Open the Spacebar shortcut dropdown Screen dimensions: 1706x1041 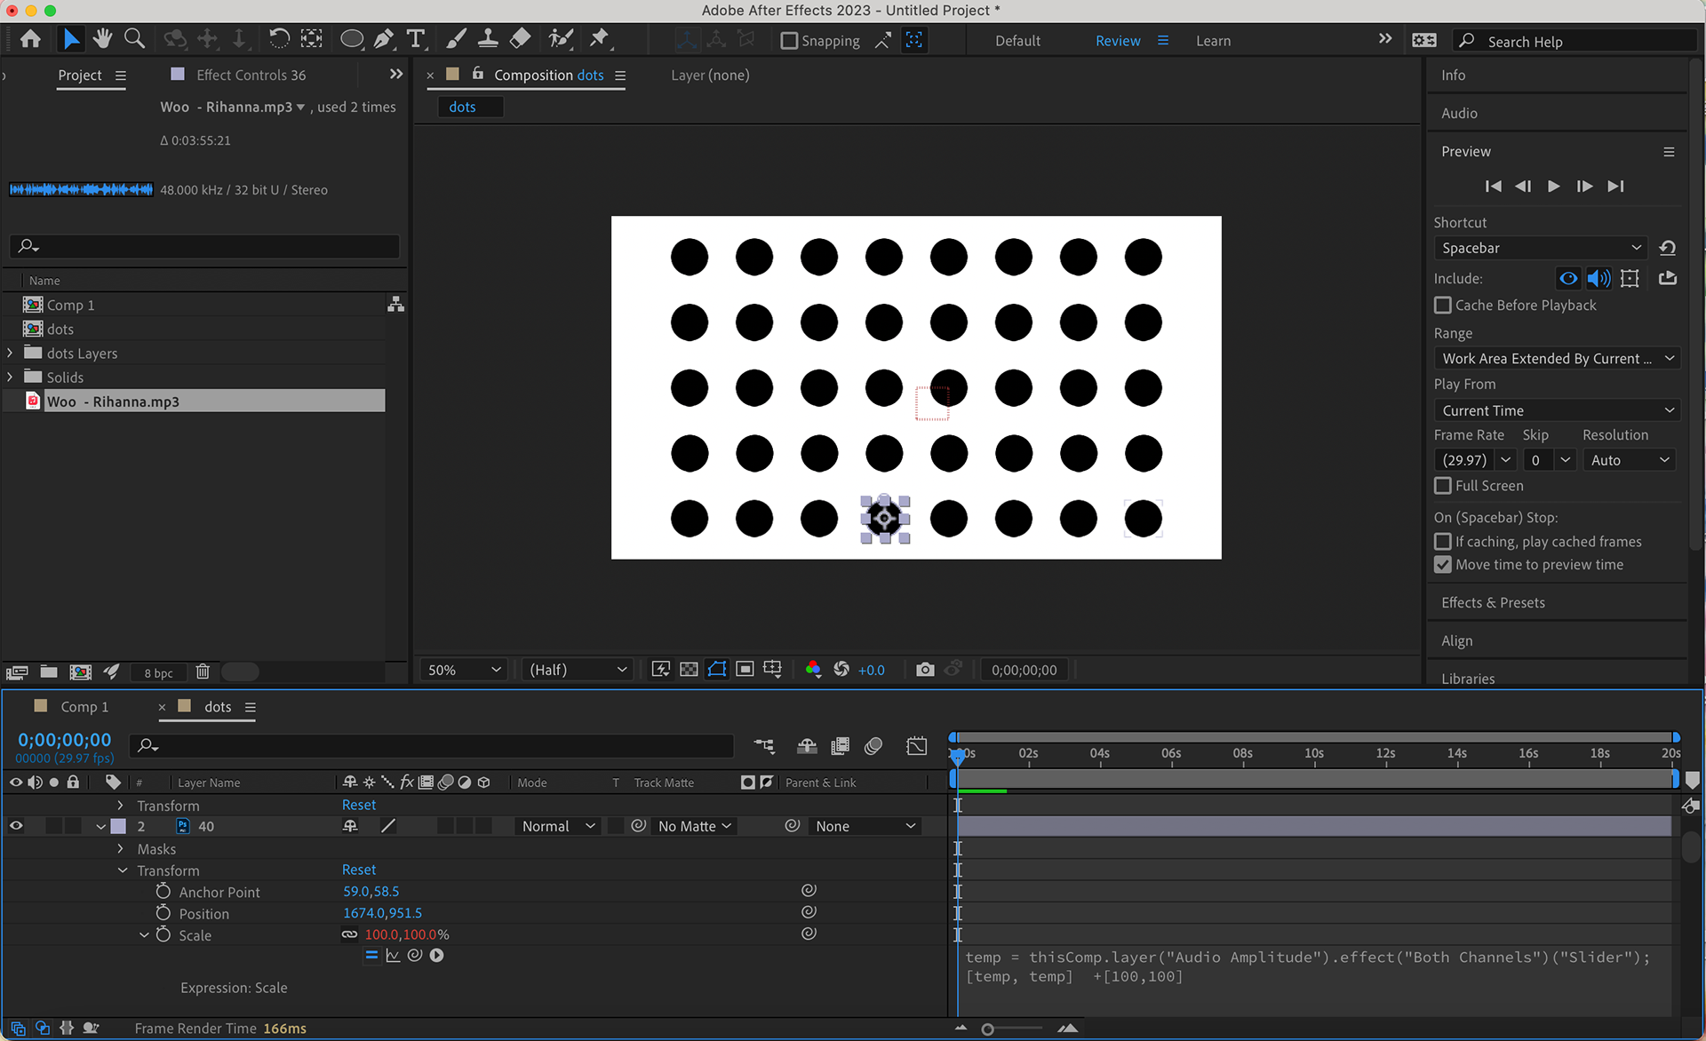click(1540, 248)
